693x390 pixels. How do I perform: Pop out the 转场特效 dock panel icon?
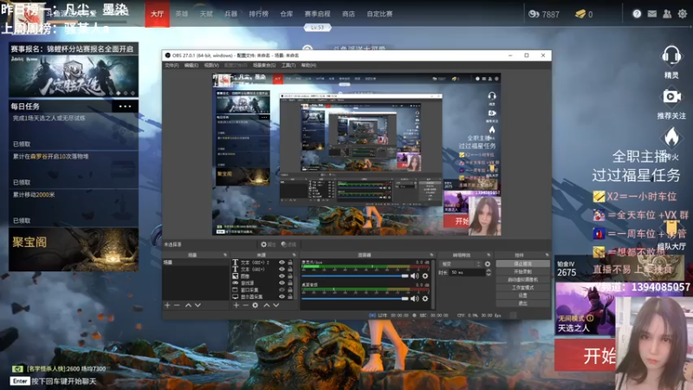point(489,255)
